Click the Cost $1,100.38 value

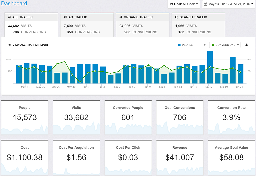click(25, 158)
